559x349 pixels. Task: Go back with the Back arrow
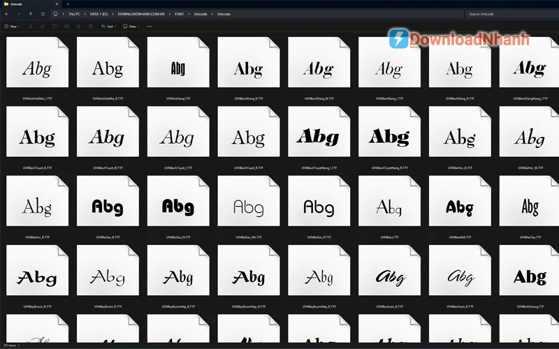tap(7, 14)
